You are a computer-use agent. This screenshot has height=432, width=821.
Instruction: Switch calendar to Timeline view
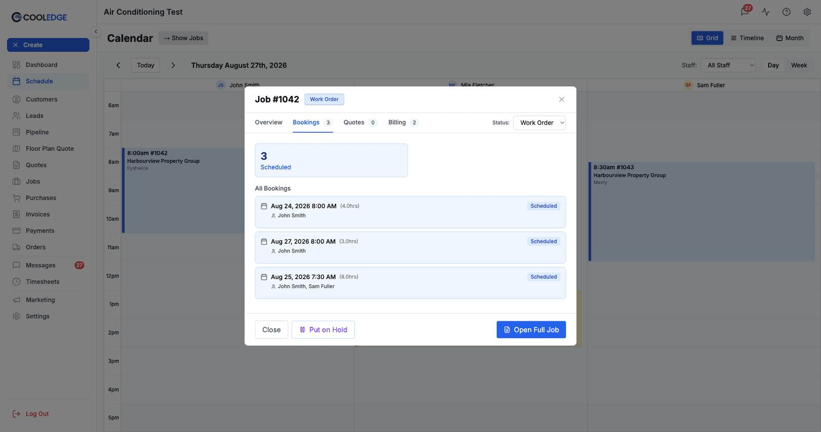click(x=747, y=38)
